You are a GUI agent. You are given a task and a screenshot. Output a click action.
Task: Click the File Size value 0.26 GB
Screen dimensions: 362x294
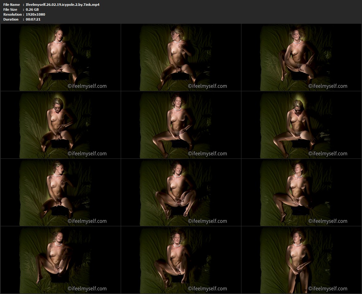32,10
